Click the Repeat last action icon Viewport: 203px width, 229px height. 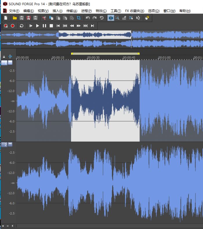click(101, 18)
